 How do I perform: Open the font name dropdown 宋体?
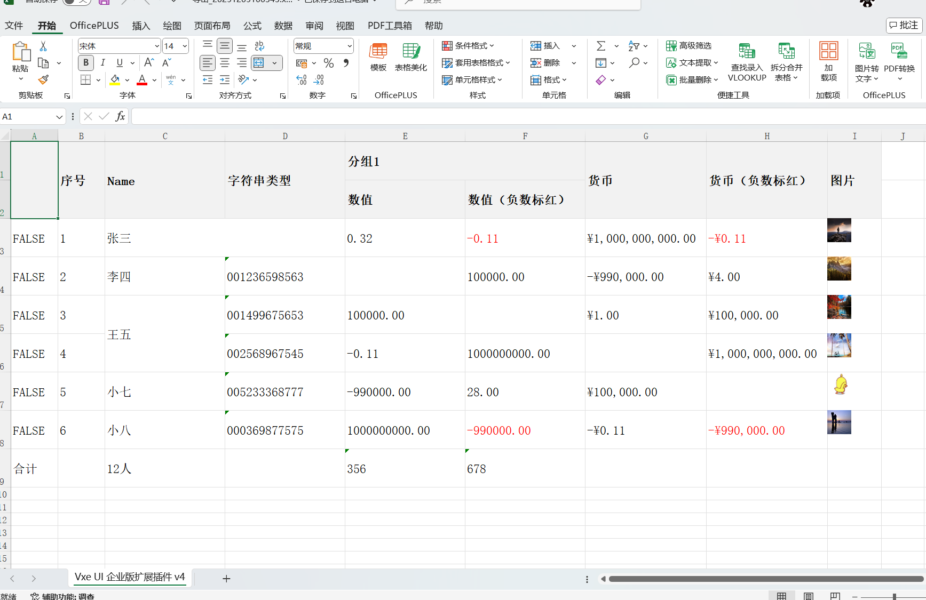point(157,46)
